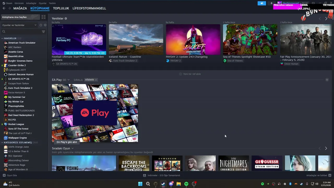The width and height of the screenshot is (334, 188).
Task: Open advanced filter options icon in search bar
Action: [x=43, y=32]
